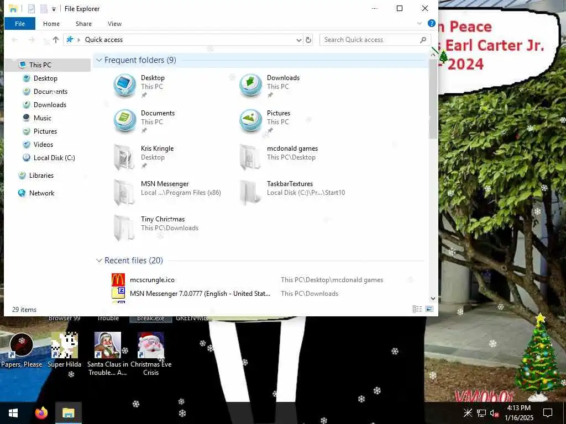Select Local Disk (C:) in navigation pane

pos(54,158)
